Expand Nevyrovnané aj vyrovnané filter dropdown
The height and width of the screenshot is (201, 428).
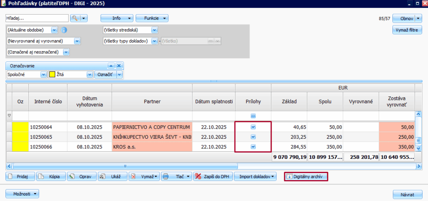point(76,41)
